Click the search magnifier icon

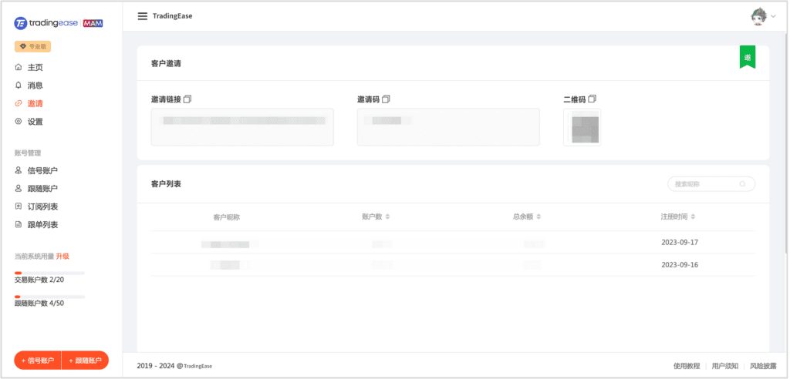point(742,184)
